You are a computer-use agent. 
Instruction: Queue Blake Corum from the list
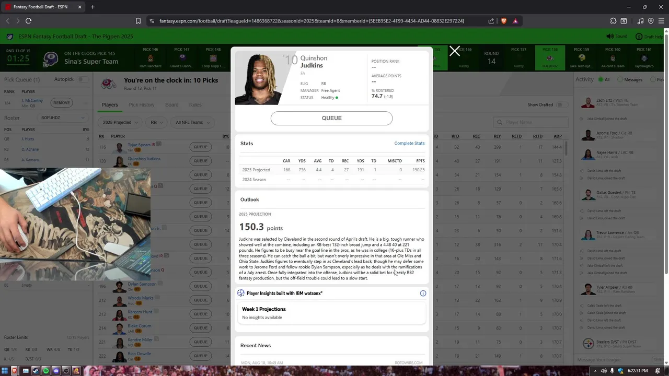pyautogui.click(x=201, y=328)
